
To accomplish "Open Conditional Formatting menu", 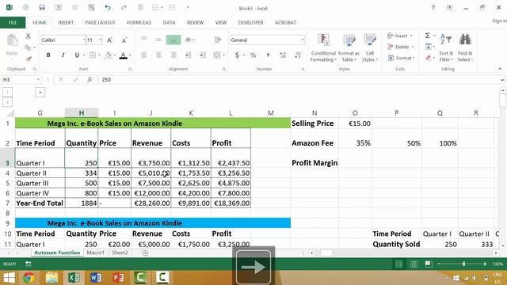I will pyautogui.click(x=322, y=47).
